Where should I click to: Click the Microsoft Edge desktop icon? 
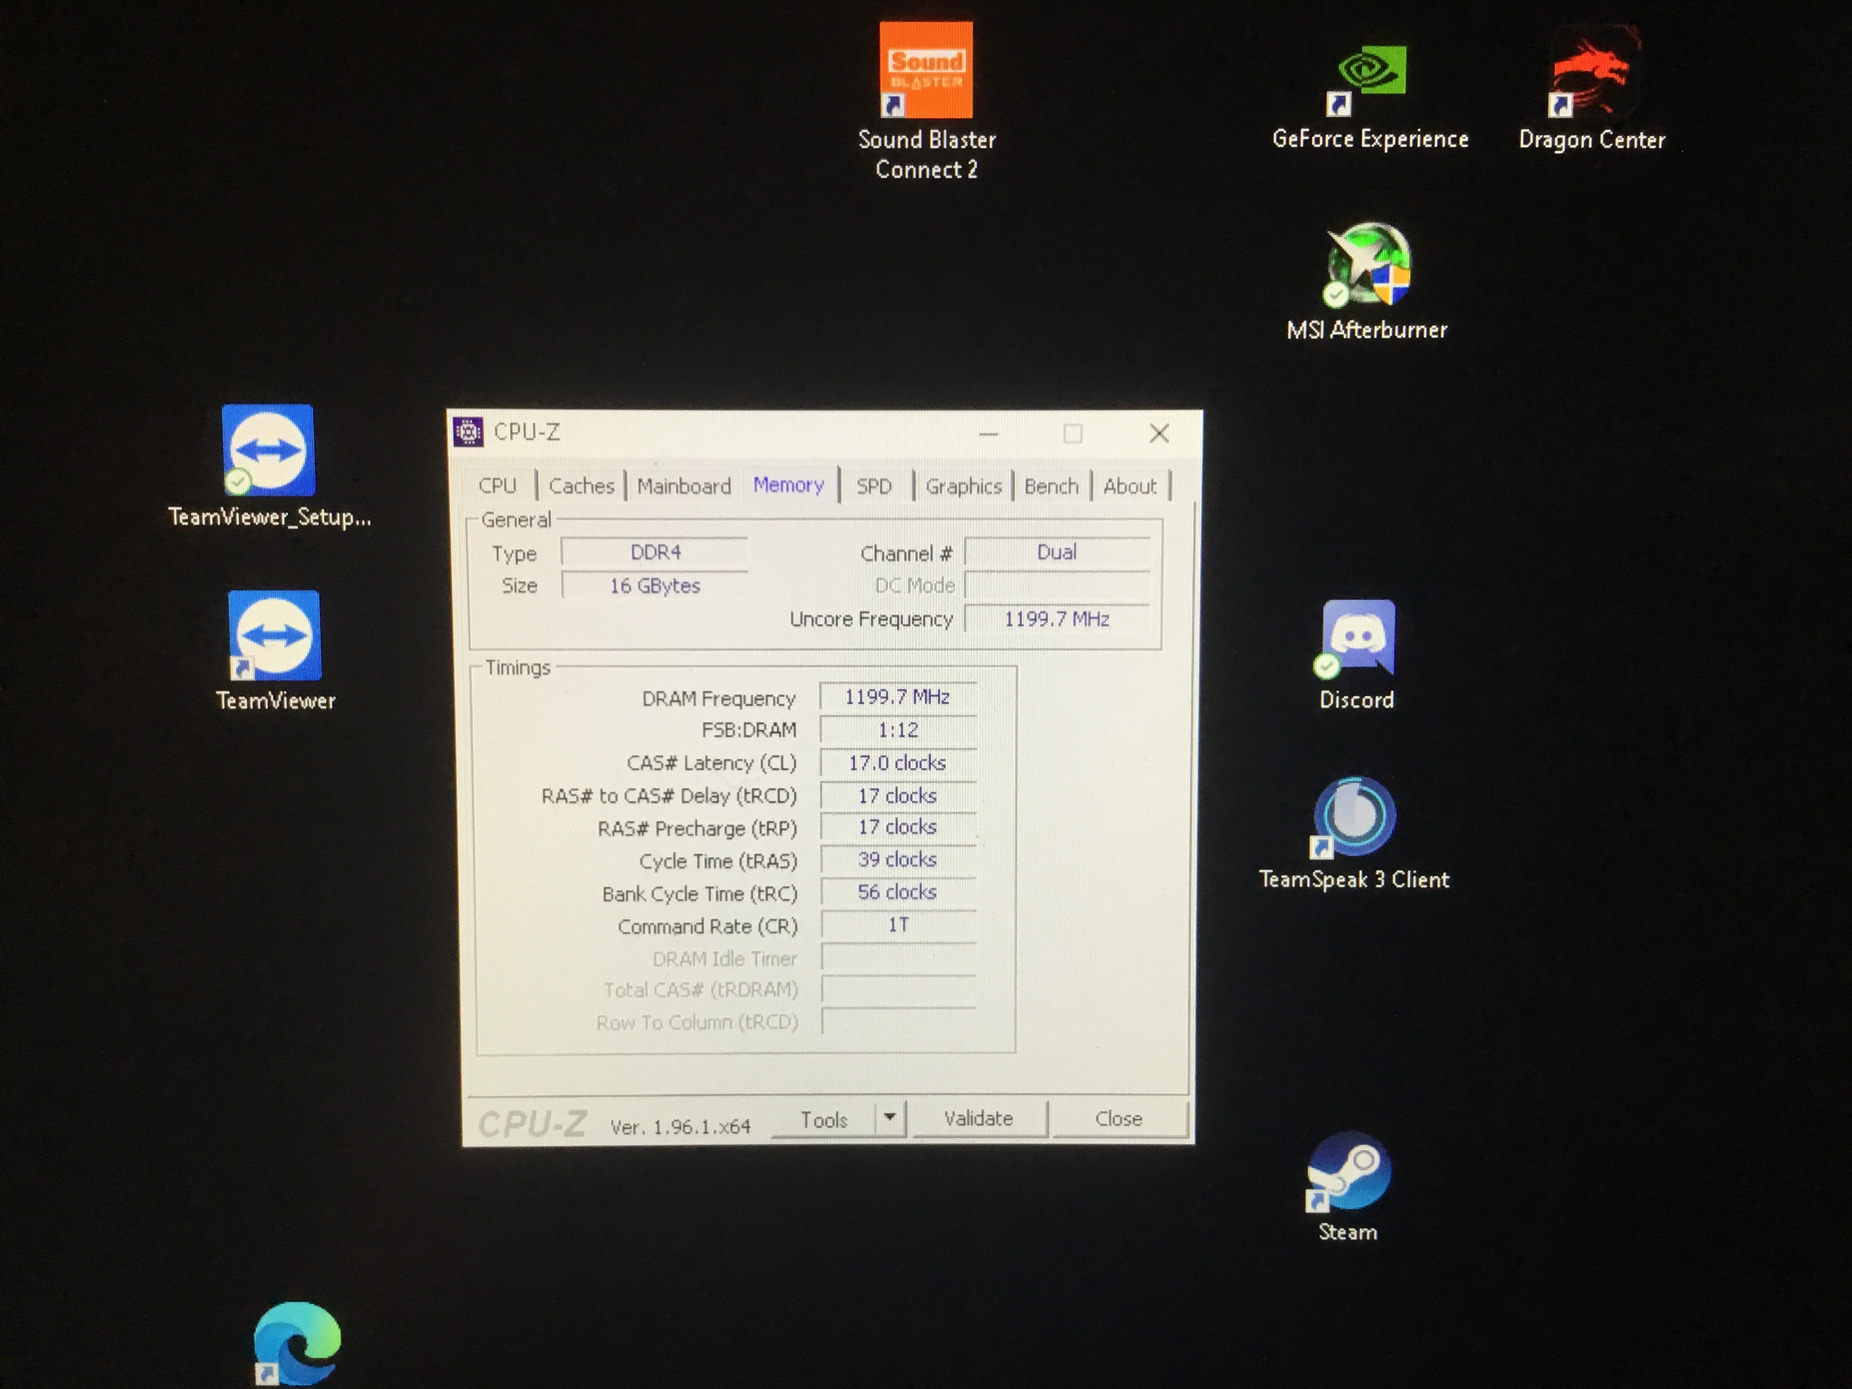(297, 1342)
